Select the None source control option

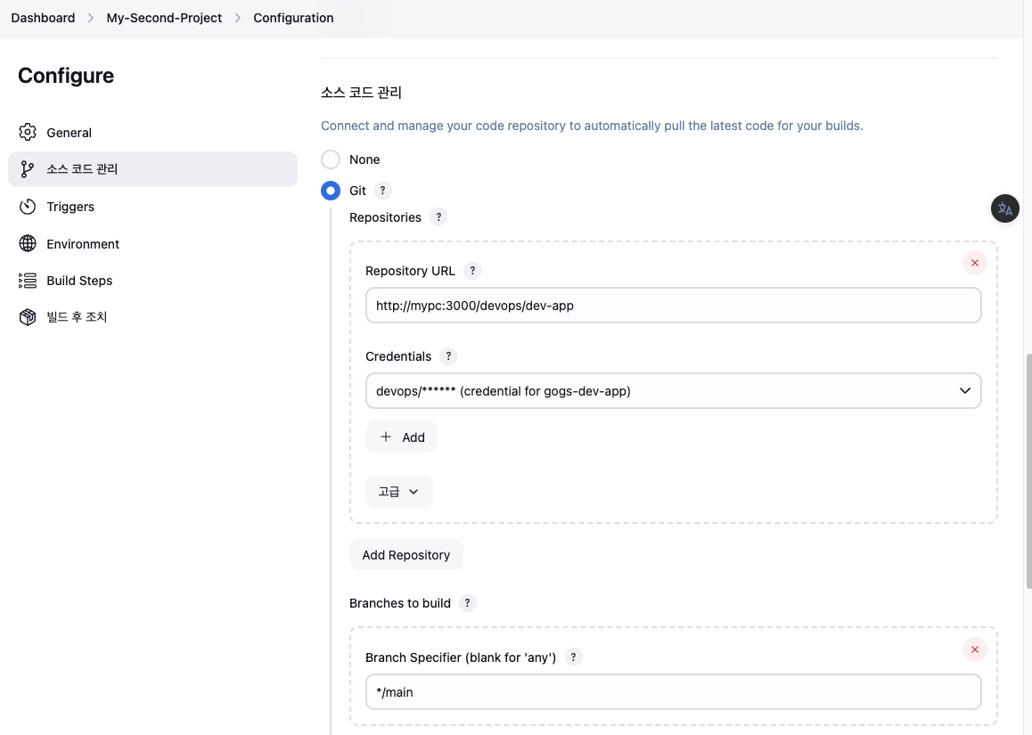coord(331,159)
